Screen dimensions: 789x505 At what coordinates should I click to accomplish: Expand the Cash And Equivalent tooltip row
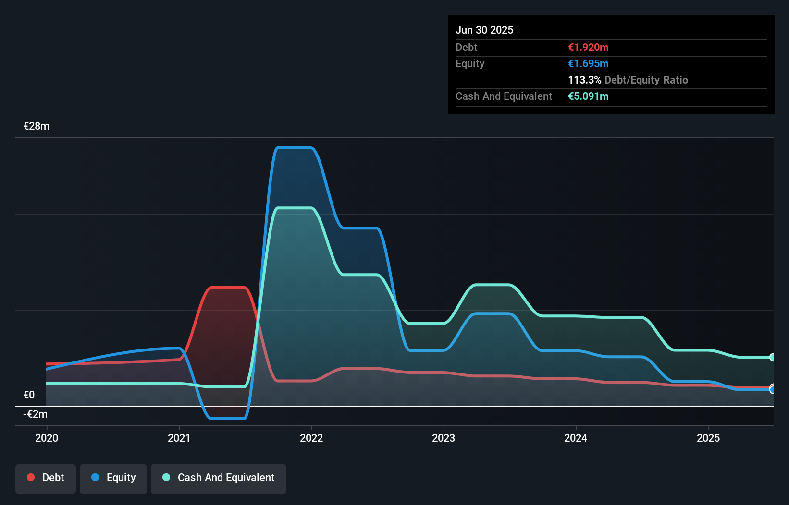(x=504, y=96)
